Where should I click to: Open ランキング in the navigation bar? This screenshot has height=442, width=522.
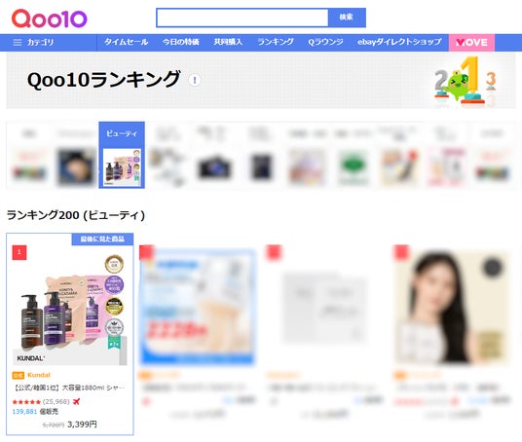(x=276, y=42)
